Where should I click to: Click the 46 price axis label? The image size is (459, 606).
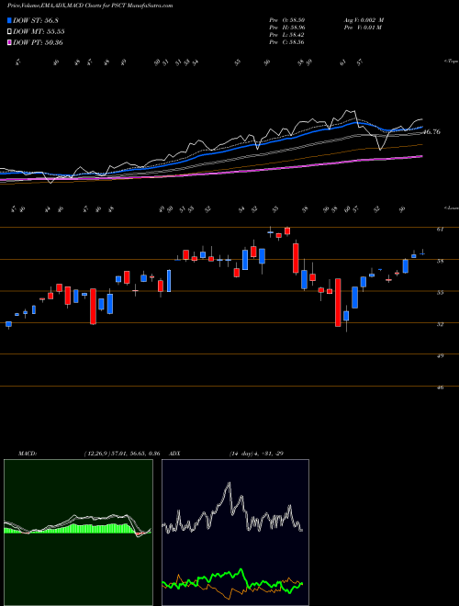[x=440, y=387]
